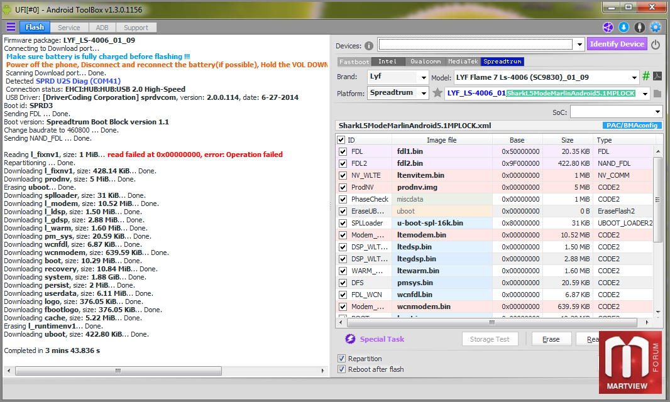This screenshot has width=670, height=402.
Task: Toggle the select-all ID header checkbox
Action: point(341,139)
